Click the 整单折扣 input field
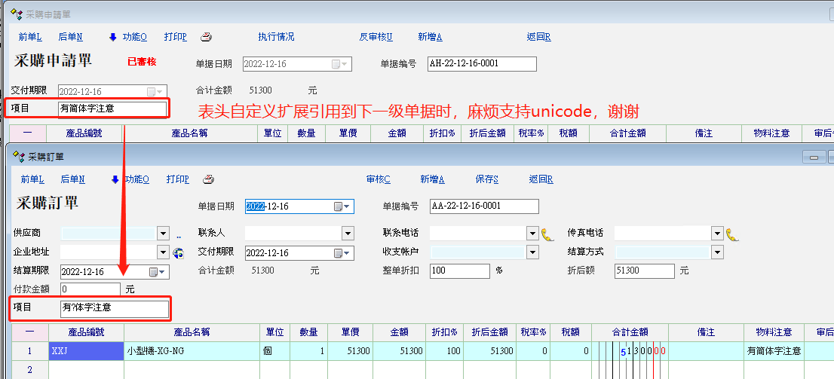 point(460,270)
